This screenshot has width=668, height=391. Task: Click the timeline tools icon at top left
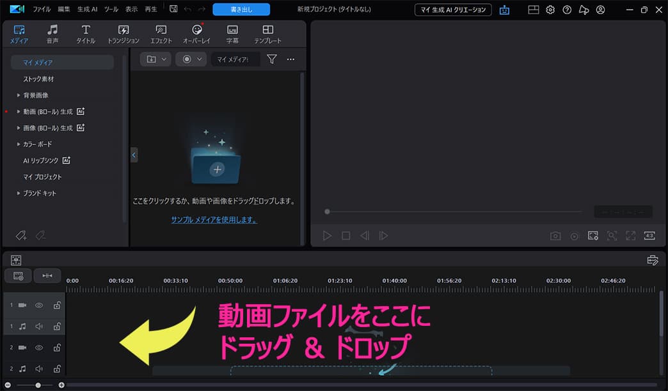coord(16,260)
